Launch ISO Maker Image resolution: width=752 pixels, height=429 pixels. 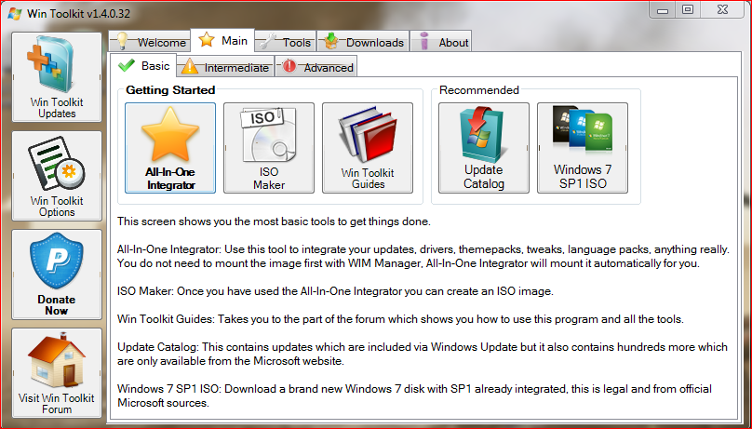point(269,148)
